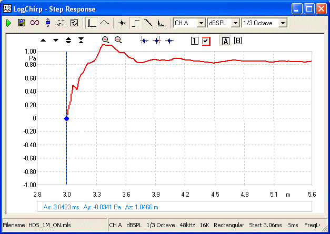This screenshot has width=330, height=234.
Task: Click the blue marker dot on the curve
Action: 66,118
